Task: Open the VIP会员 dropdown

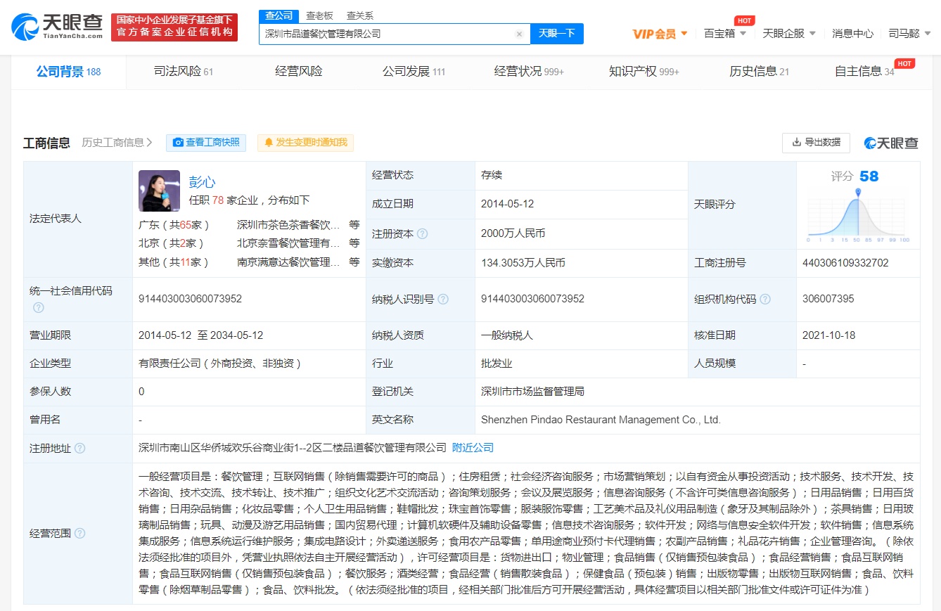Action: pos(660,34)
